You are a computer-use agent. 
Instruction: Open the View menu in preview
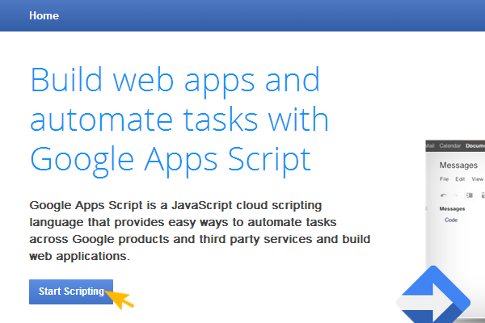click(477, 178)
